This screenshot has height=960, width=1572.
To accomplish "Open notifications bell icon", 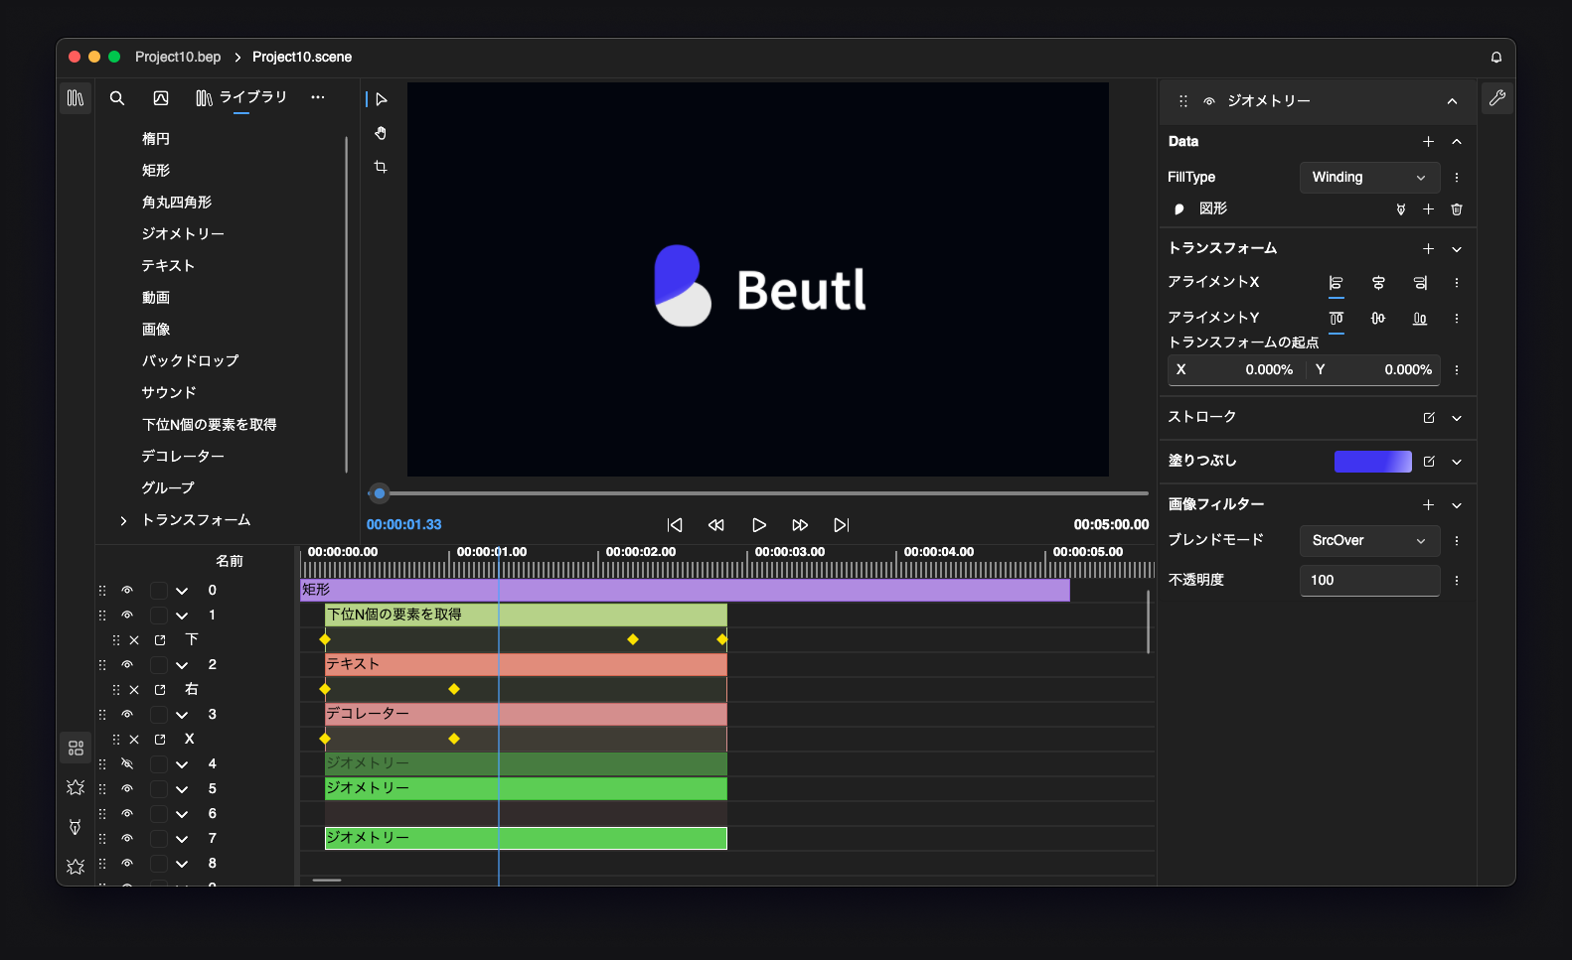I will click(1495, 58).
